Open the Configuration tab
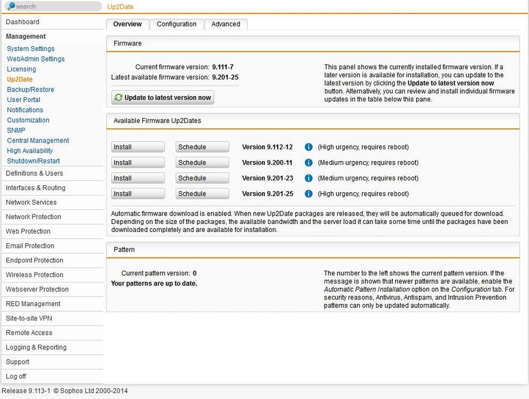This screenshot has width=529, height=399. [176, 24]
